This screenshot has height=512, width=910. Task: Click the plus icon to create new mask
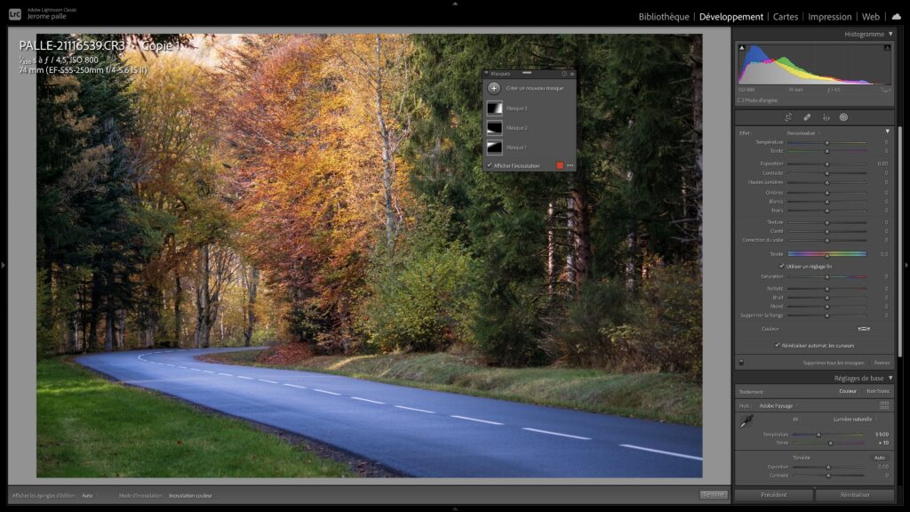[x=494, y=88]
